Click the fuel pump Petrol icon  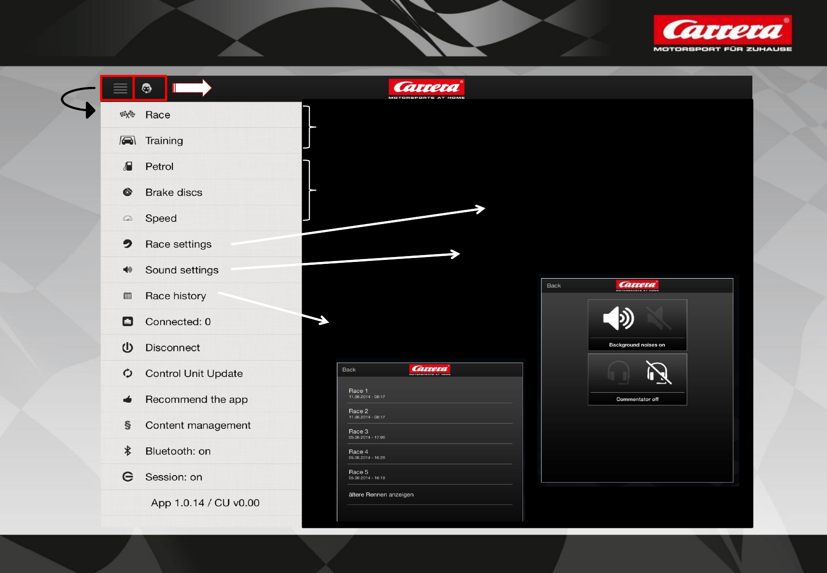tap(128, 167)
